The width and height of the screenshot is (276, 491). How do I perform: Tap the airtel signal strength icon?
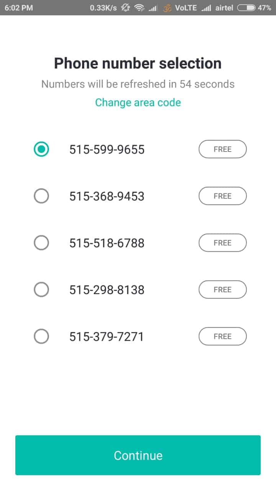206,8
